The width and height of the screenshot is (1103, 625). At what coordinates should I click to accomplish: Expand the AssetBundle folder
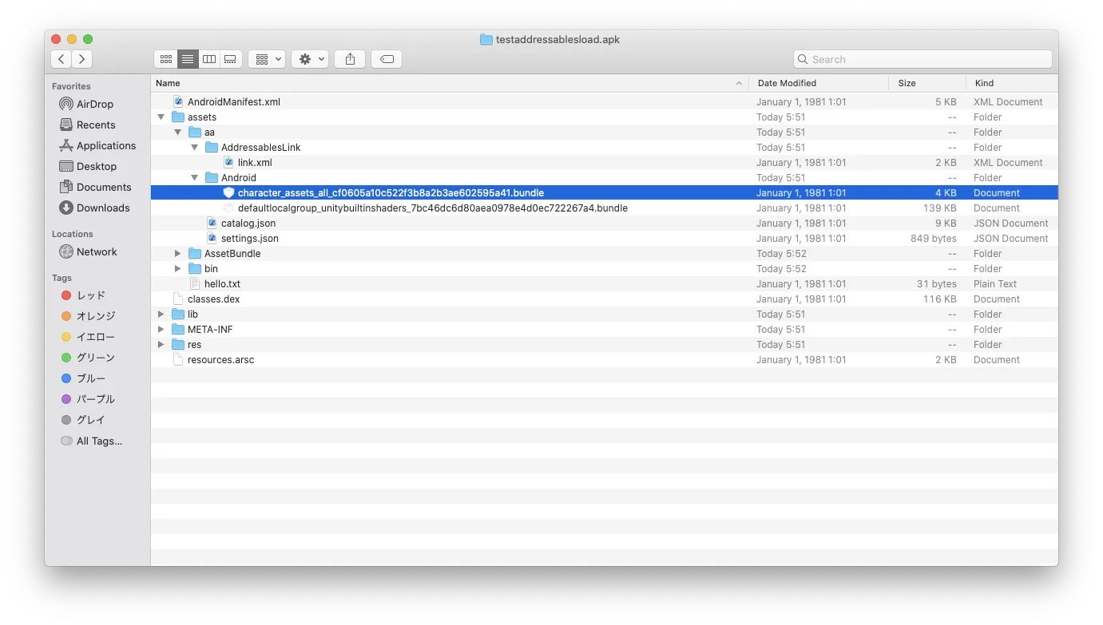(178, 254)
